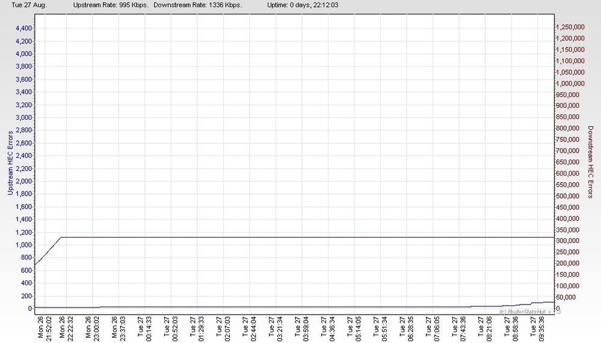Click the 4,000 upstream axis label
Screen dimensions: 601x343
click(x=24, y=54)
